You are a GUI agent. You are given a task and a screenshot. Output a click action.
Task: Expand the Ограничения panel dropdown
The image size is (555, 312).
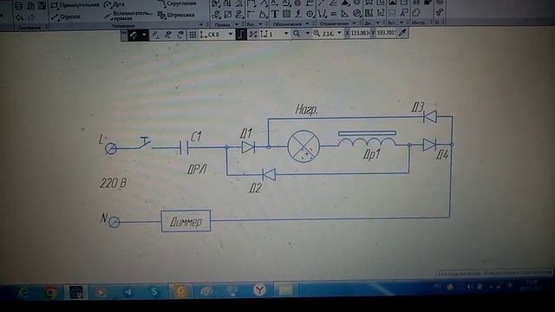355,23
